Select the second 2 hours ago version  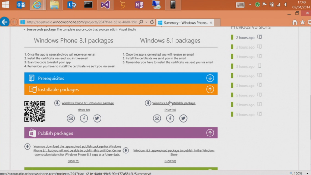coord(245,47)
